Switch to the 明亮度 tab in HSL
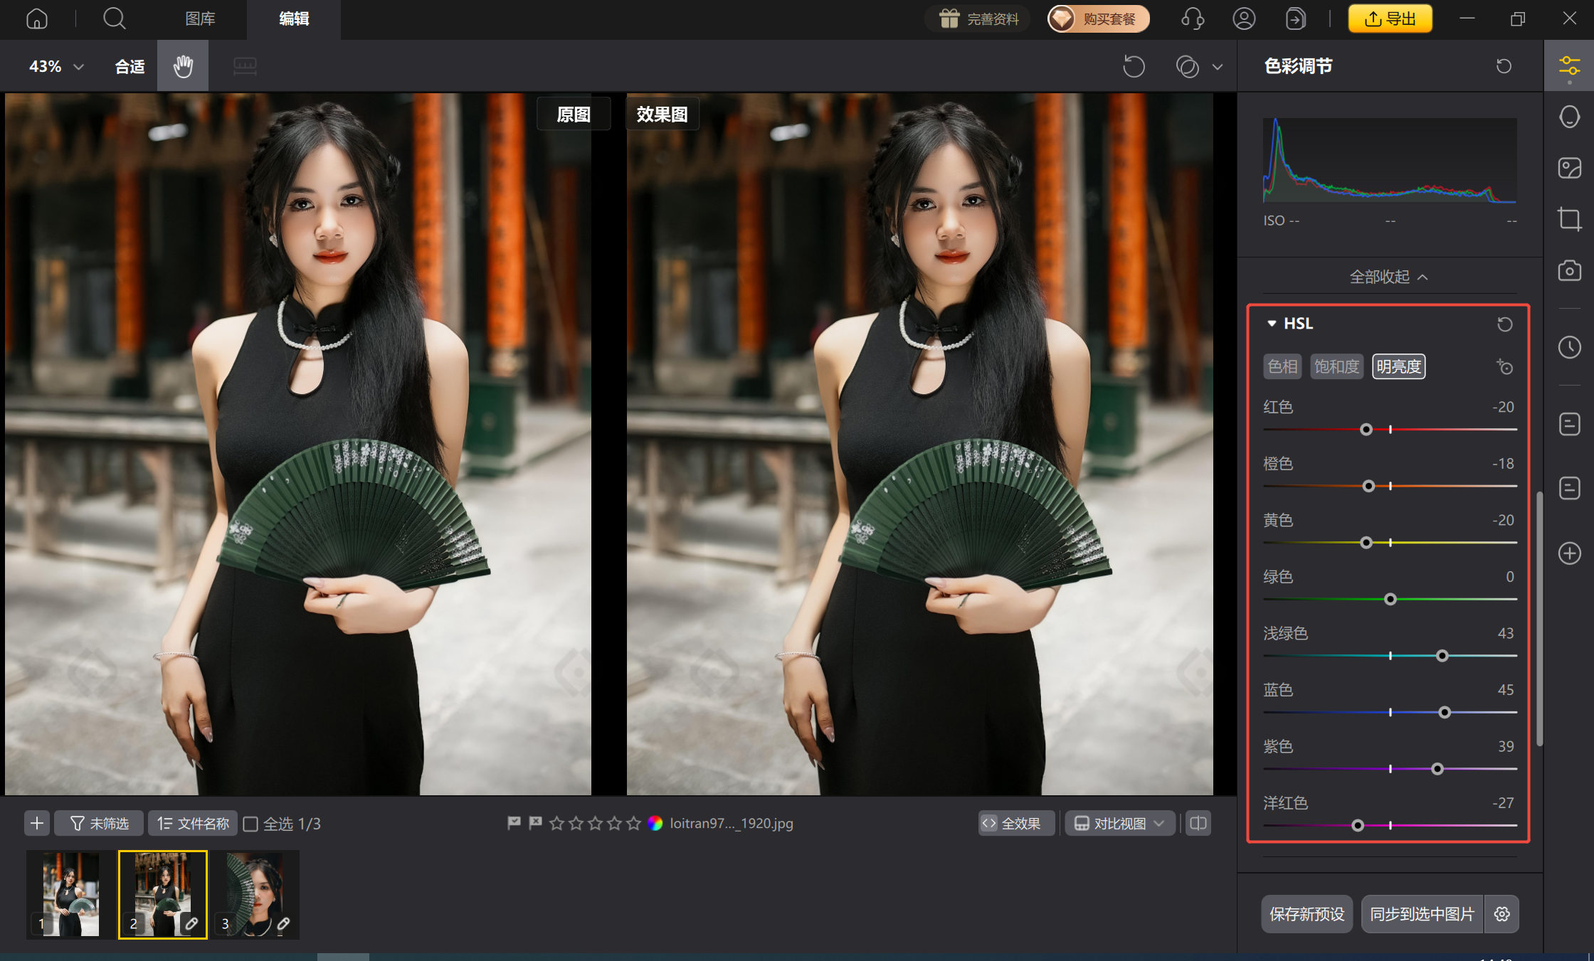 point(1398,366)
